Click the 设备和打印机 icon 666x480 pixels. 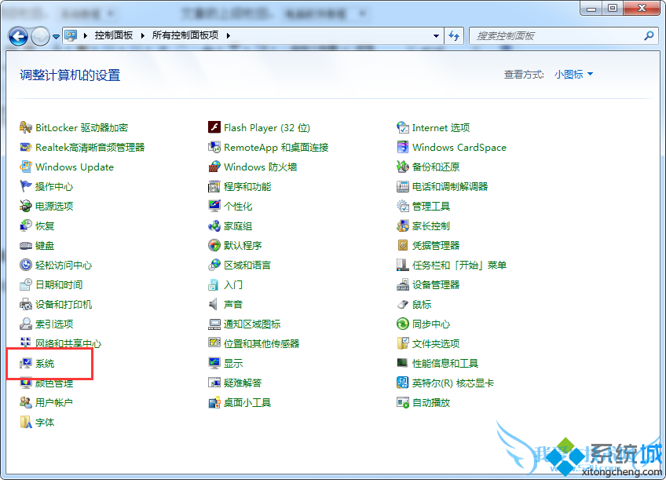[25, 304]
